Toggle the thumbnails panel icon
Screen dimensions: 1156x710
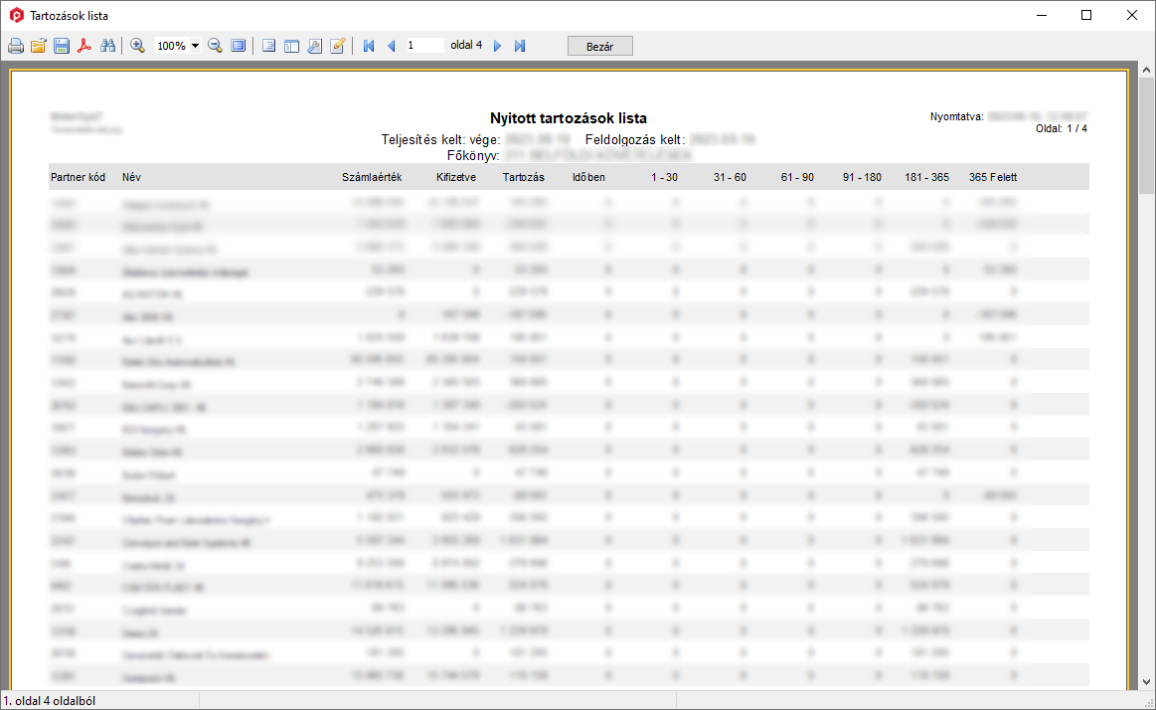tap(291, 46)
